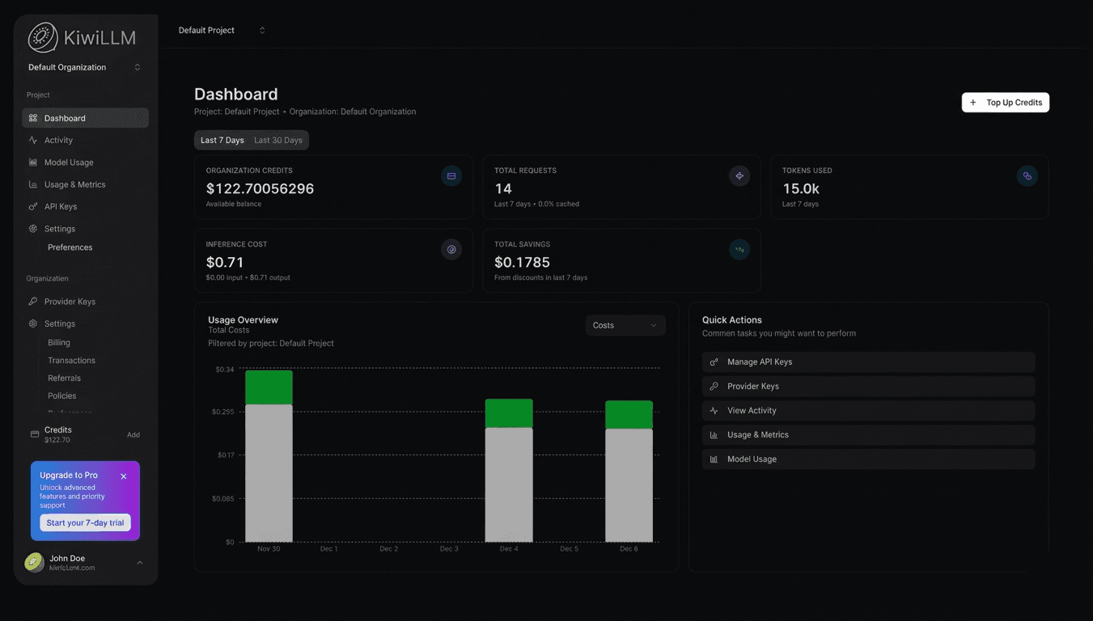The width and height of the screenshot is (1093, 621).
Task: Open Activity via its waveform sidebar icon
Action: click(32, 140)
